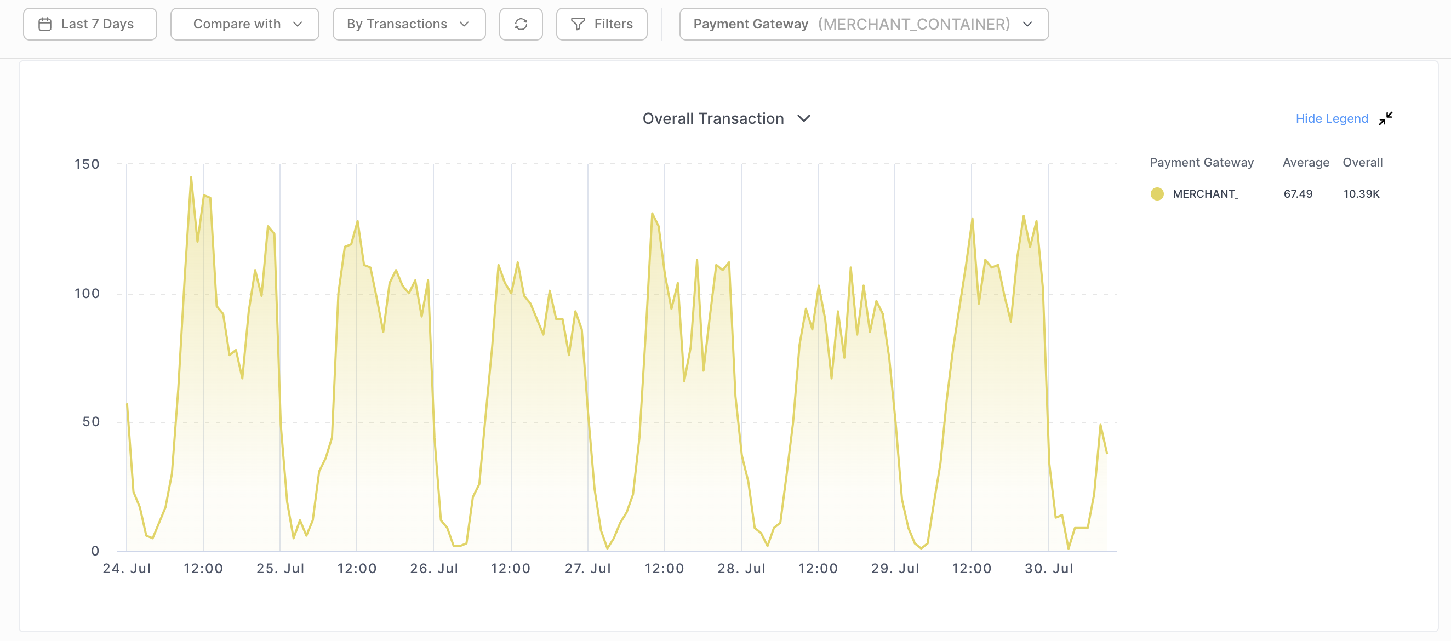Click the Payment Gateway legend column header
Image resolution: width=1451 pixels, height=641 pixels.
[x=1201, y=162]
